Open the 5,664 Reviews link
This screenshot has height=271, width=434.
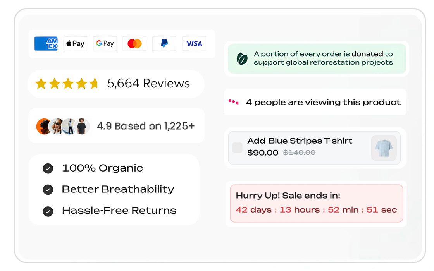[148, 83]
